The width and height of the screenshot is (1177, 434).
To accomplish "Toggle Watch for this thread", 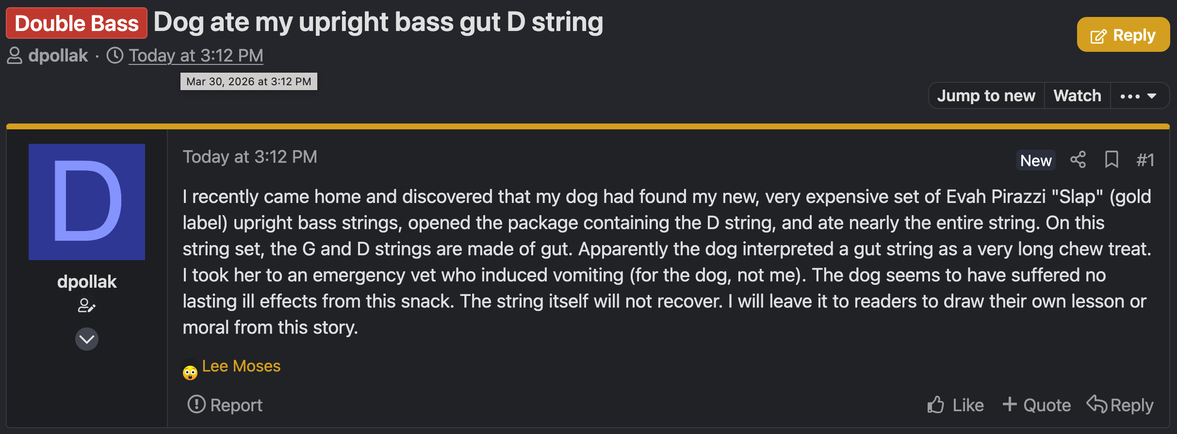I will point(1077,95).
